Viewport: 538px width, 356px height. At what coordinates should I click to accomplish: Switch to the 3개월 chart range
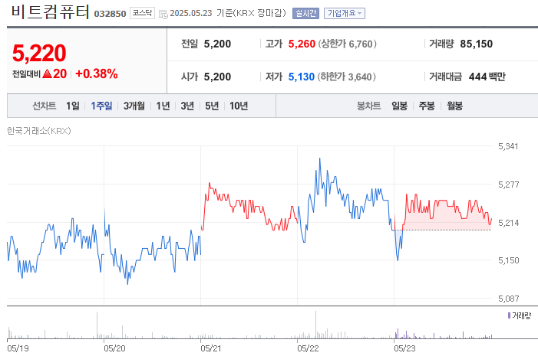pos(134,106)
